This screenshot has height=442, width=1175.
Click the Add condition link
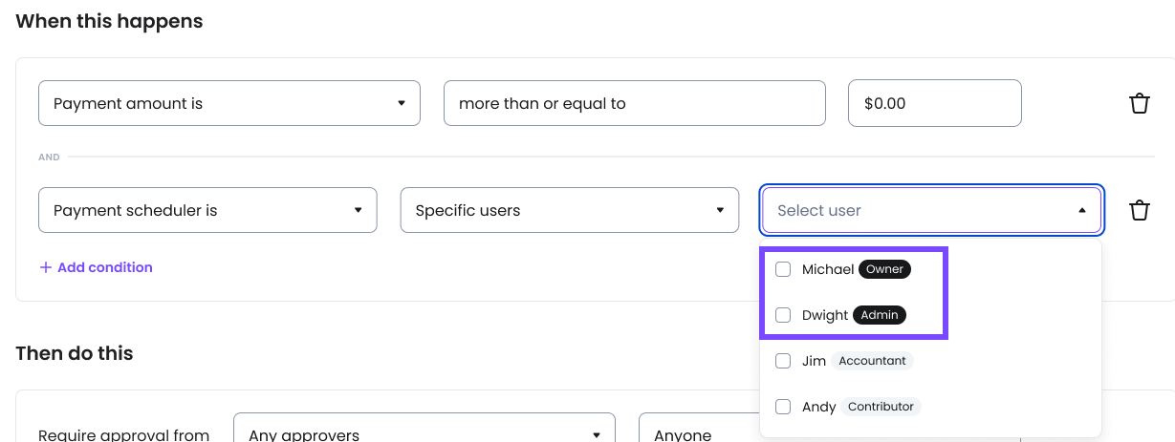click(104, 267)
